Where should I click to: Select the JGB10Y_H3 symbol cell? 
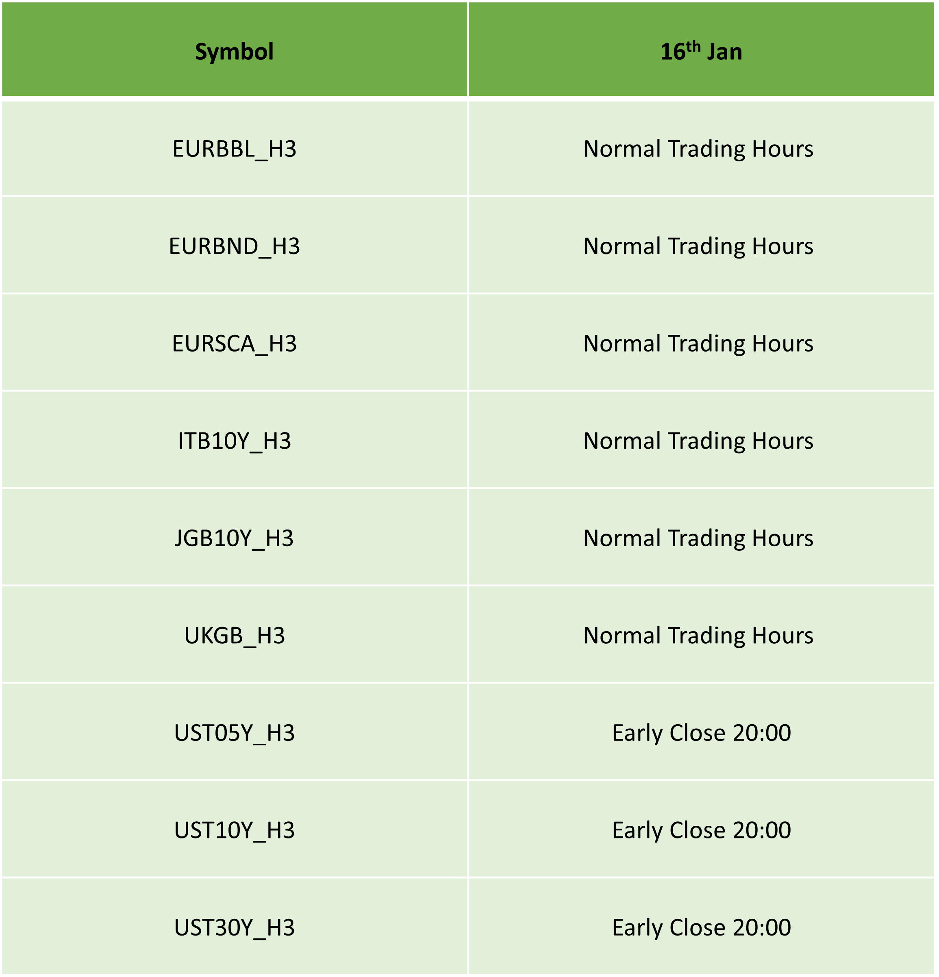[235, 537]
